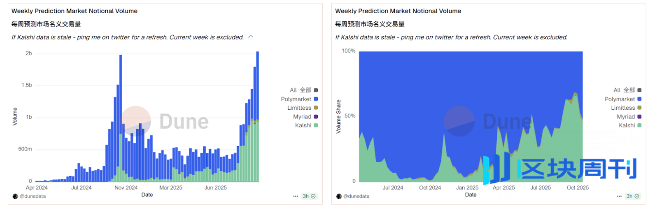Screen dimensions: 651x209
Task: Open the left chart's three-dot options menu
Action: pyautogui.click(x=295, y=196)
